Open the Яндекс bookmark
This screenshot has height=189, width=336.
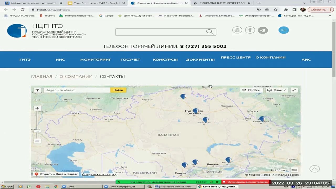pos(47,16)
